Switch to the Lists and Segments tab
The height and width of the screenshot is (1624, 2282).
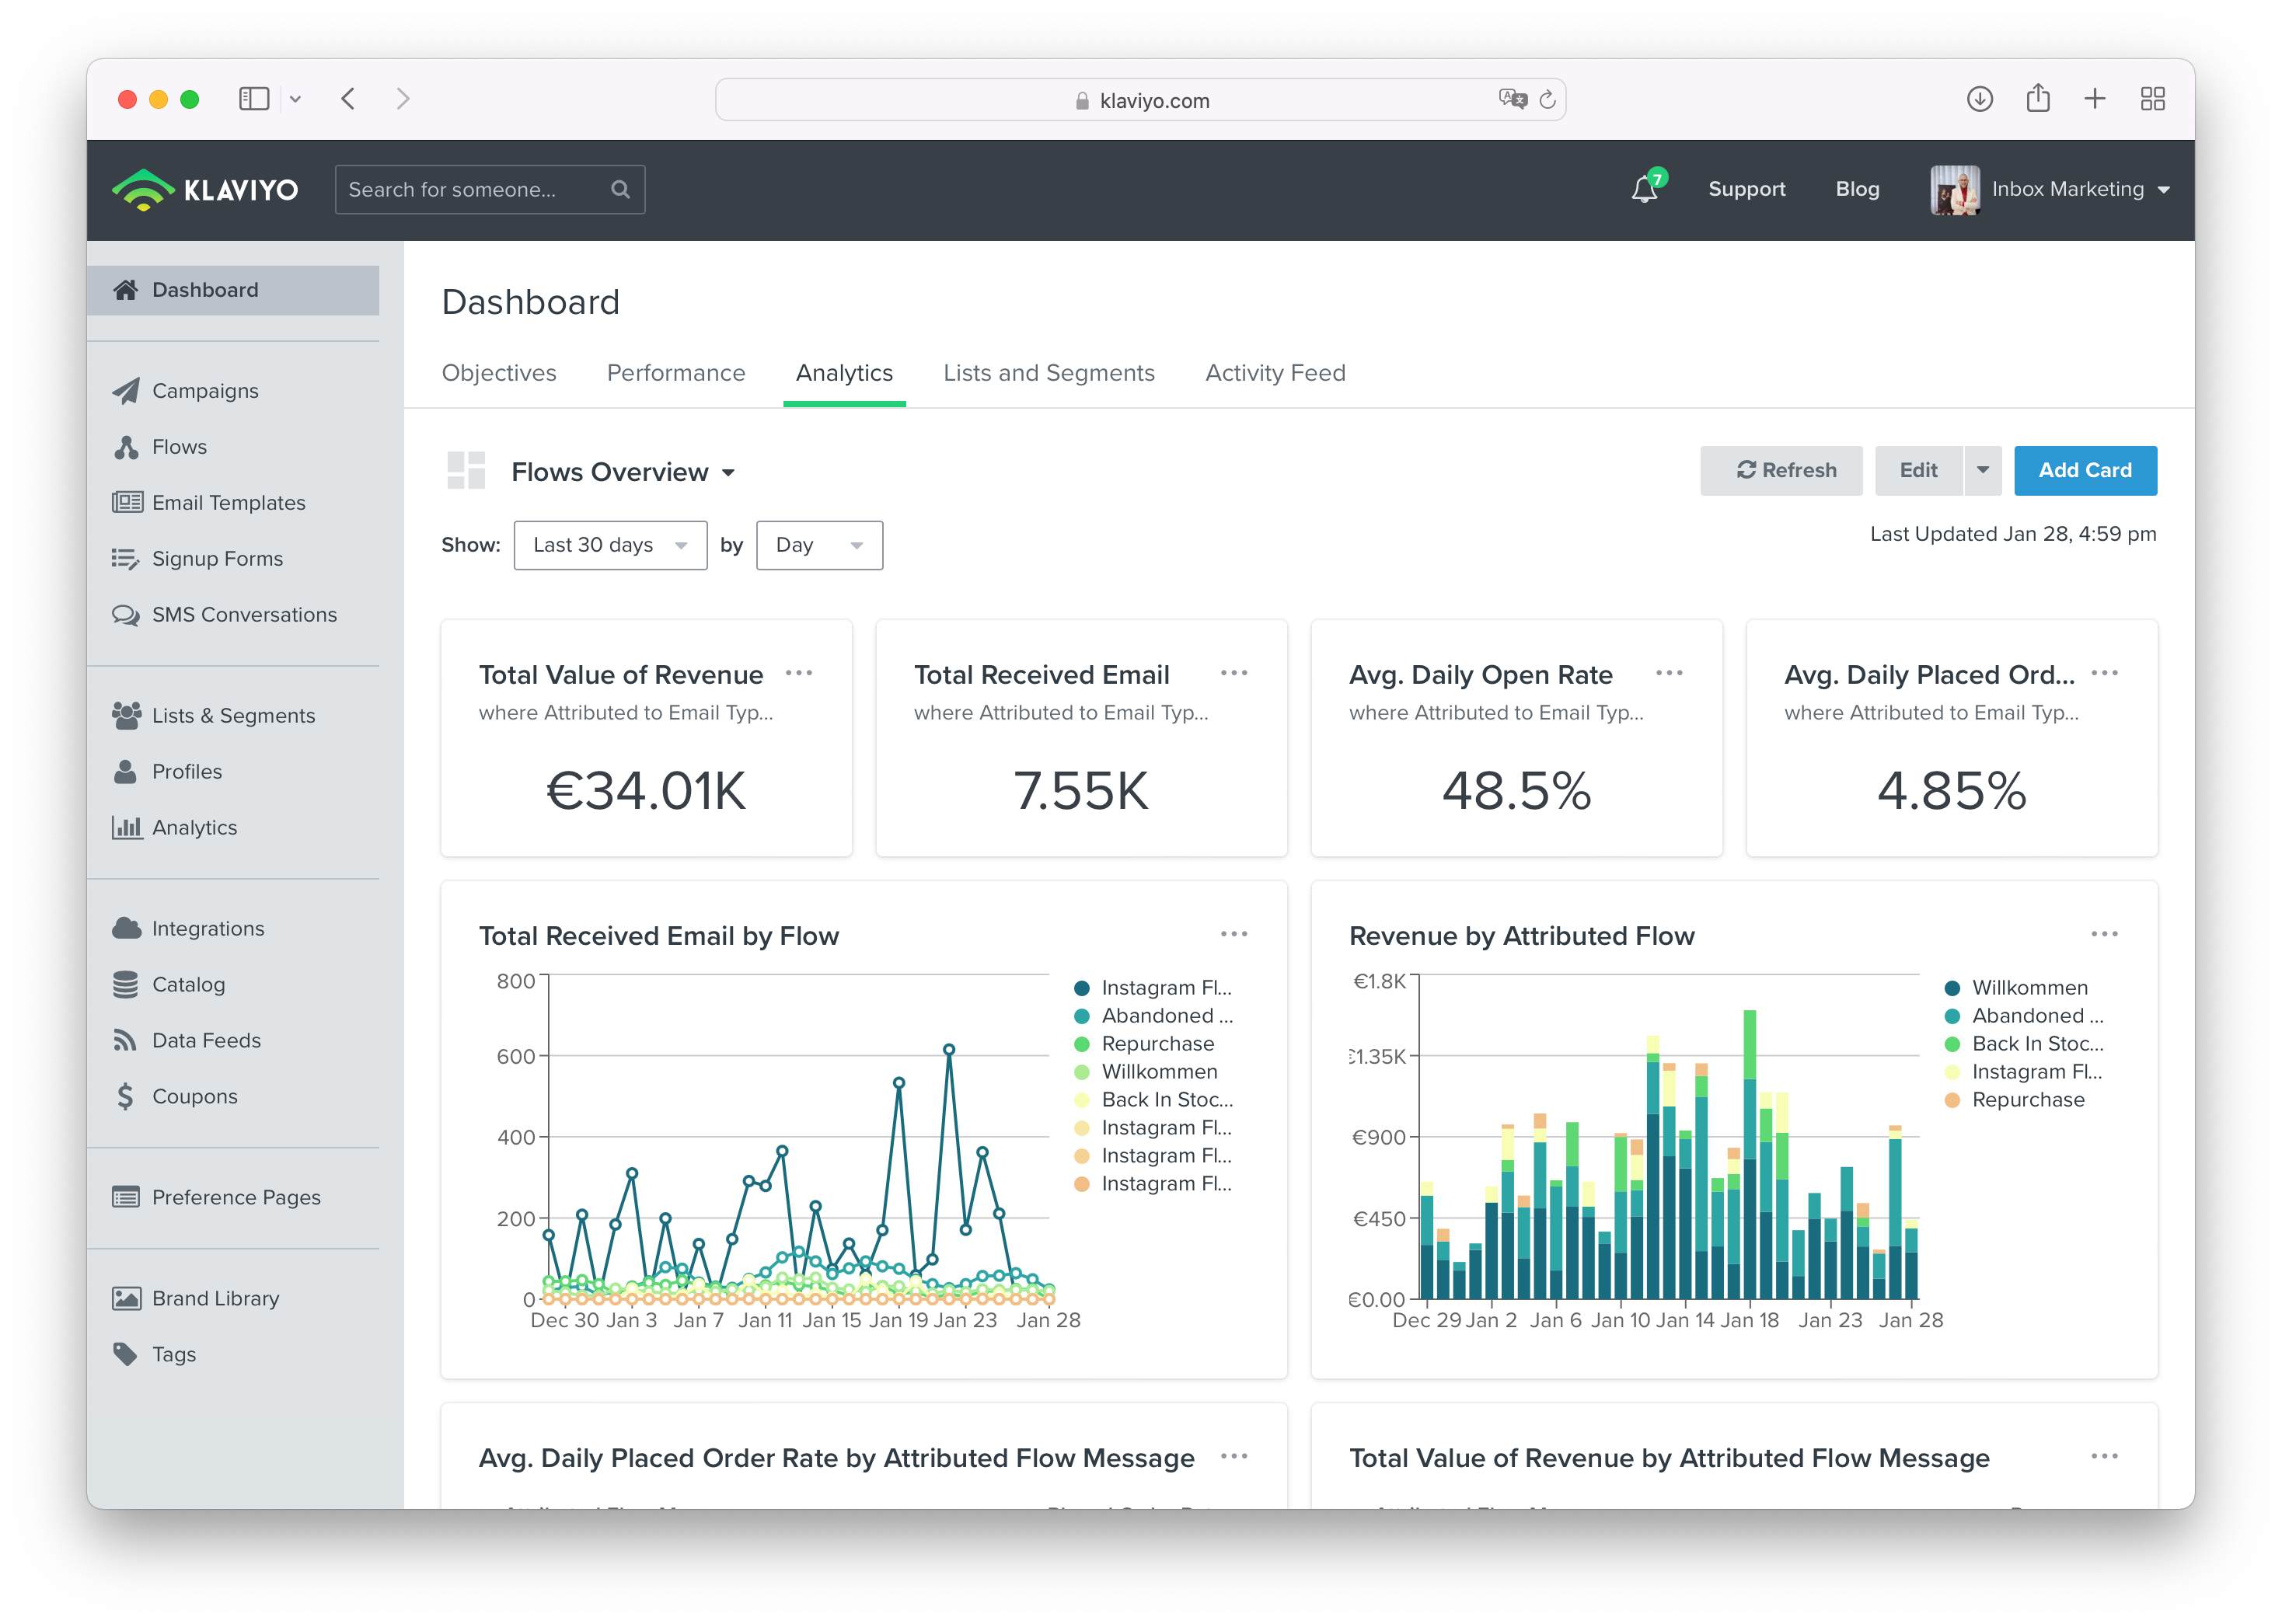tap(1048, 373)
